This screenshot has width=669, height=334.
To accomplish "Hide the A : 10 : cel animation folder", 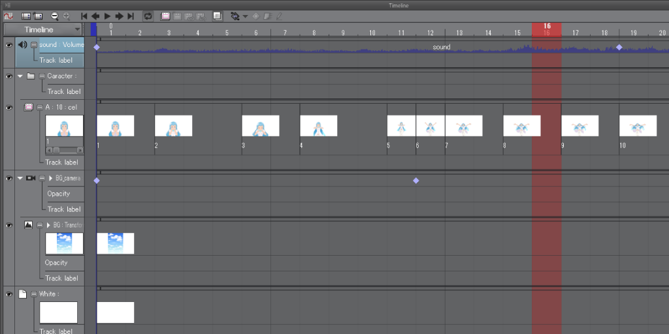I will click(9, 108).
